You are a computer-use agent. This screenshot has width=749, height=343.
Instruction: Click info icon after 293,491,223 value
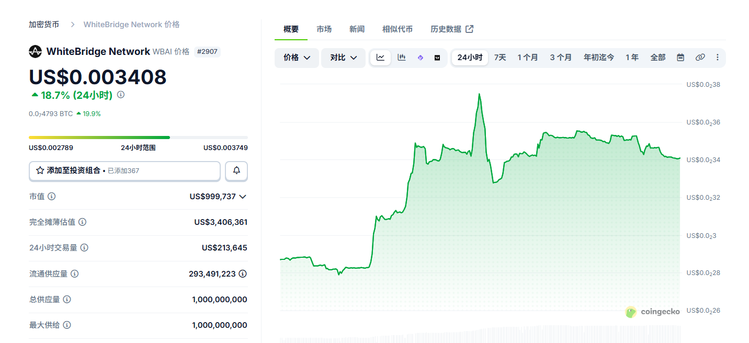point(243,273)
